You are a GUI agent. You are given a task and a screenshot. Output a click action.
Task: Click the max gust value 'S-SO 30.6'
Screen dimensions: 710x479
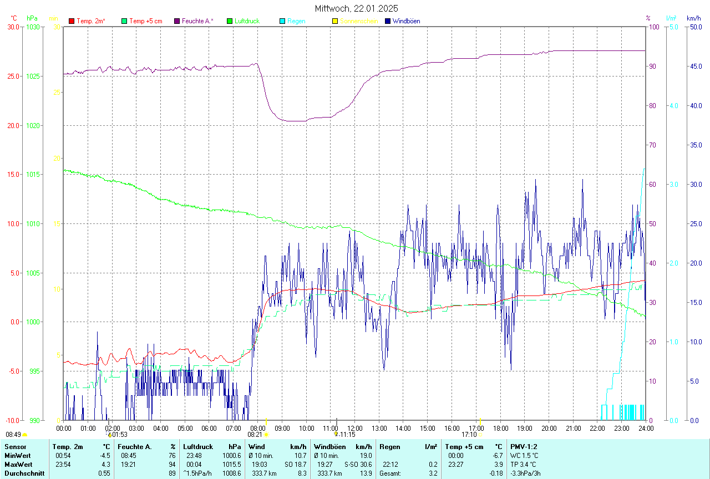(x=358, y=465)
